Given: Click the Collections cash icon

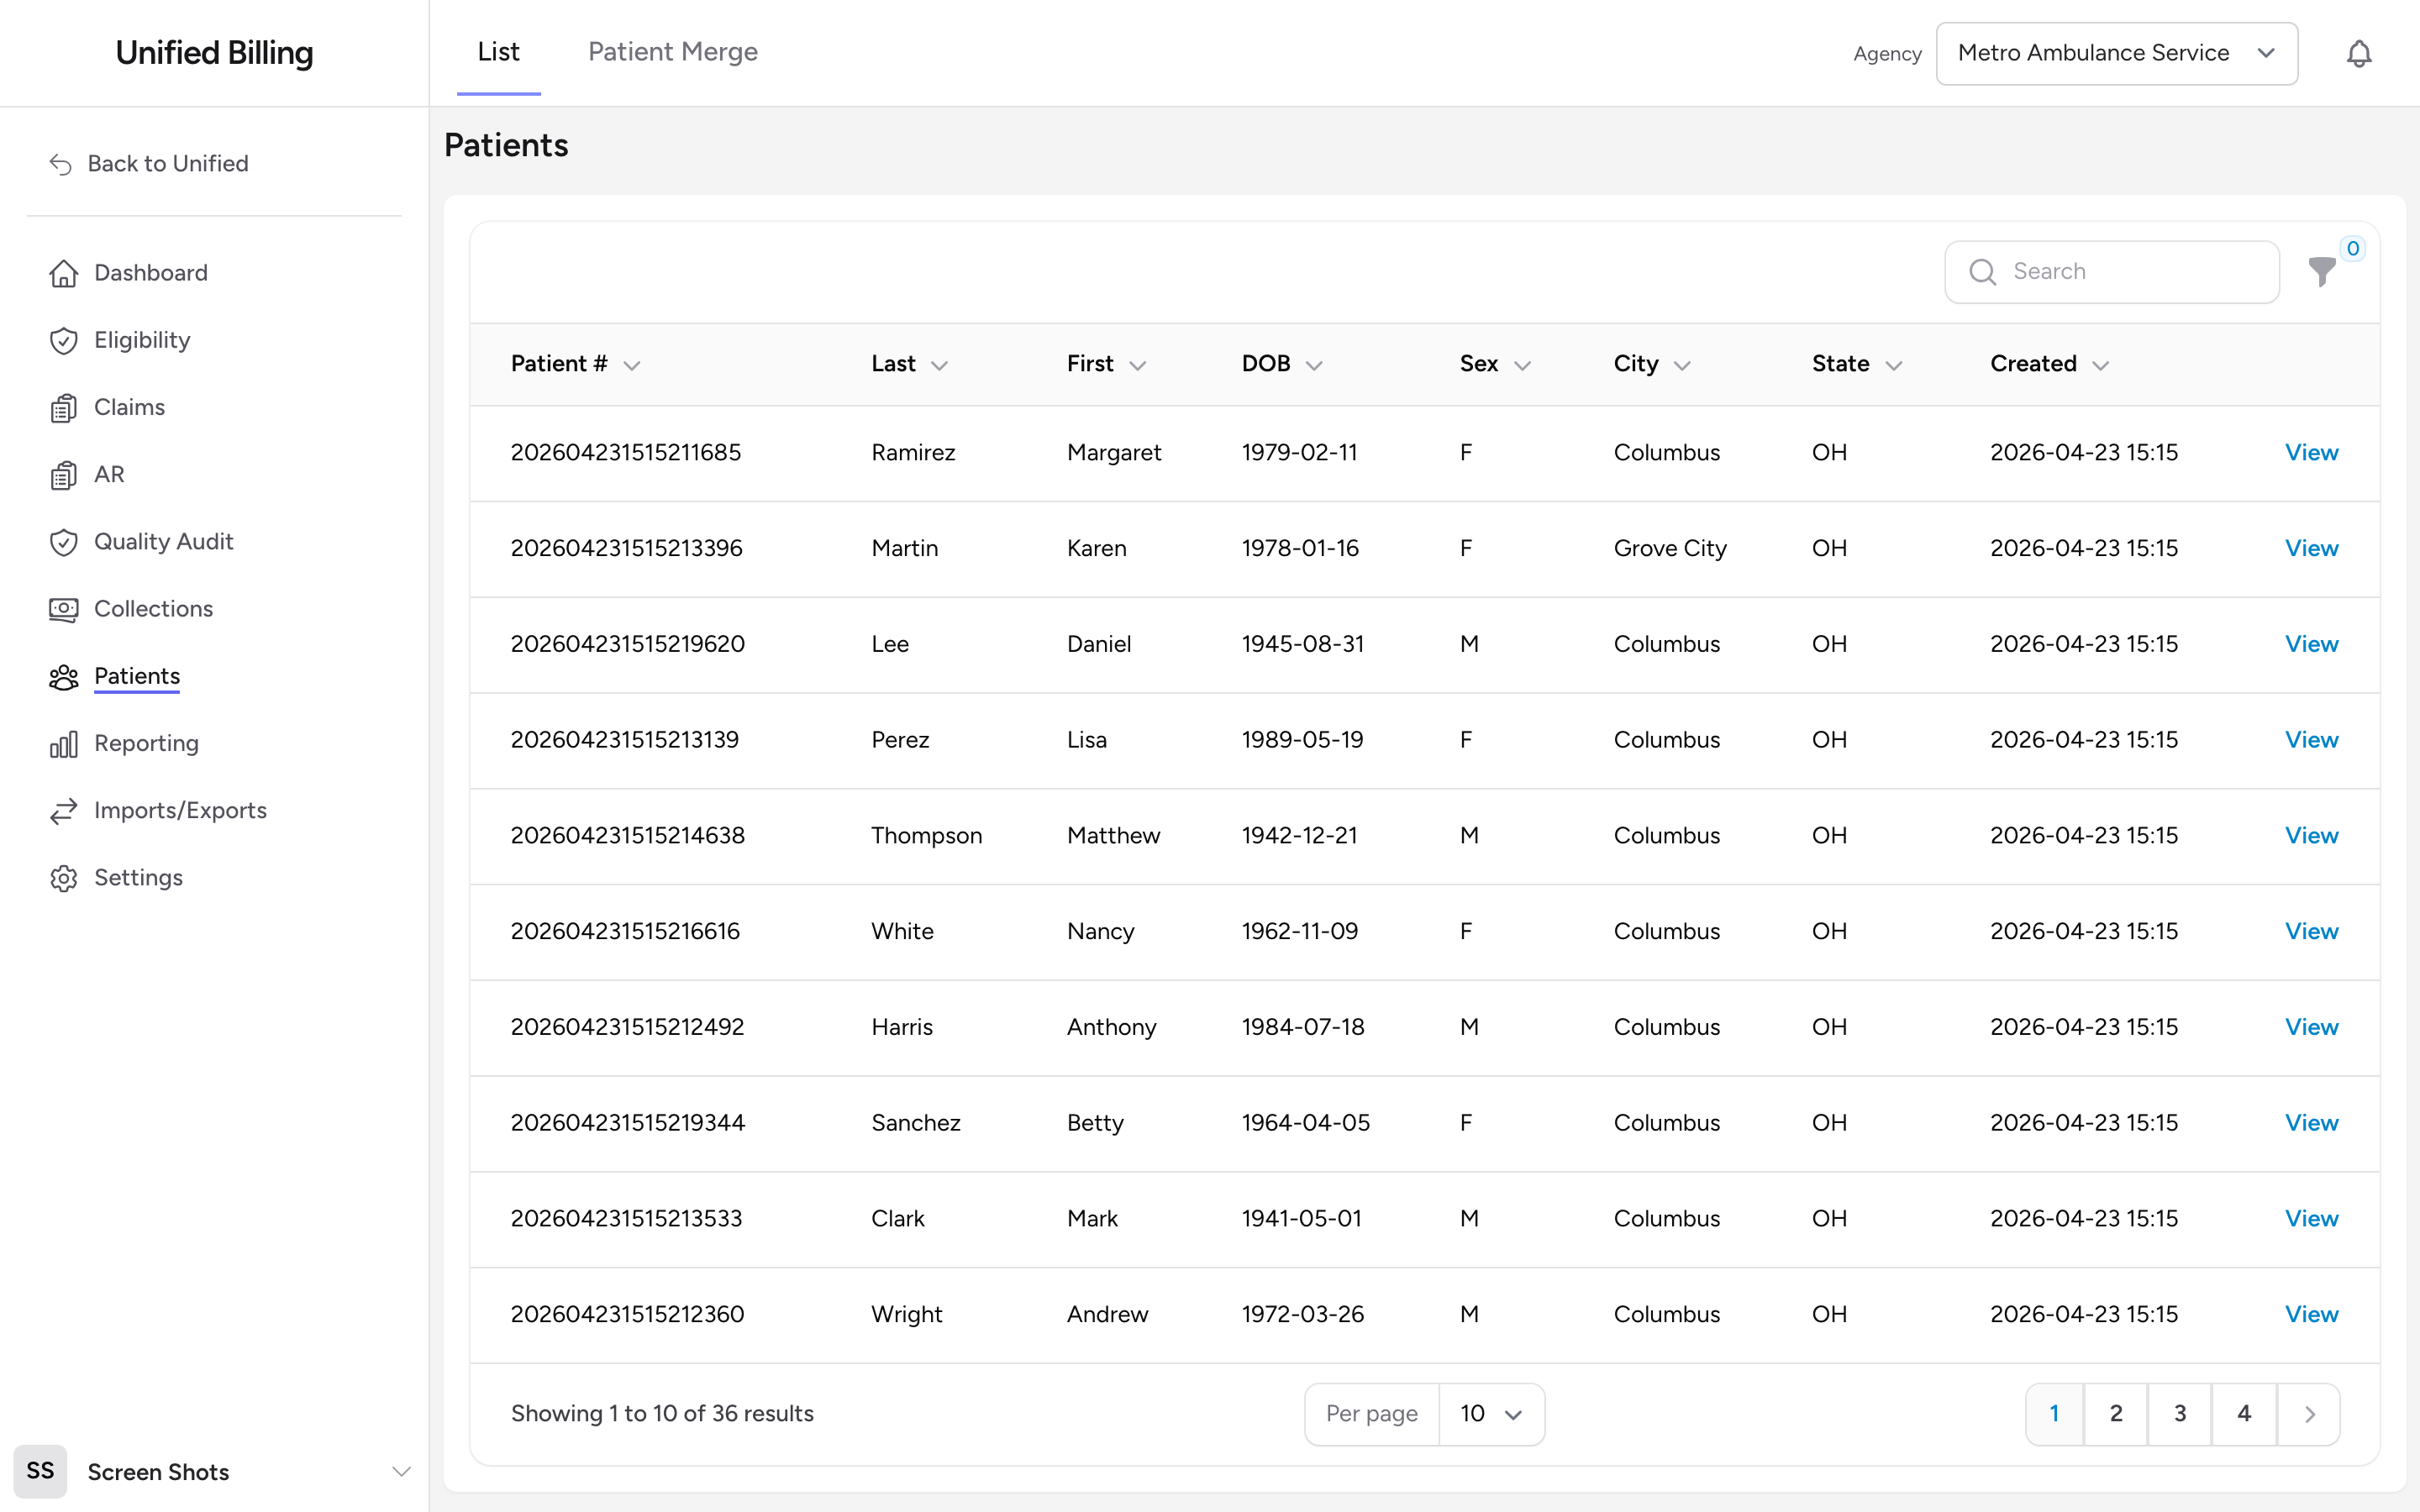Looking at the screenshot, I should tap(64, 609).
